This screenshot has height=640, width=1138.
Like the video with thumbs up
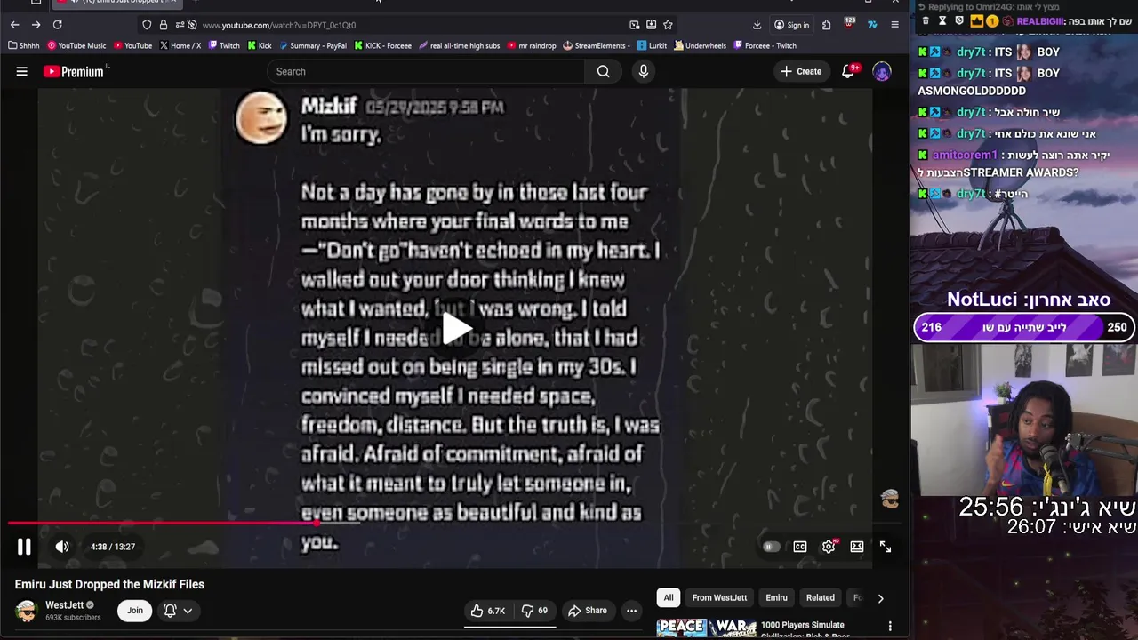click(x=488, y=611)
